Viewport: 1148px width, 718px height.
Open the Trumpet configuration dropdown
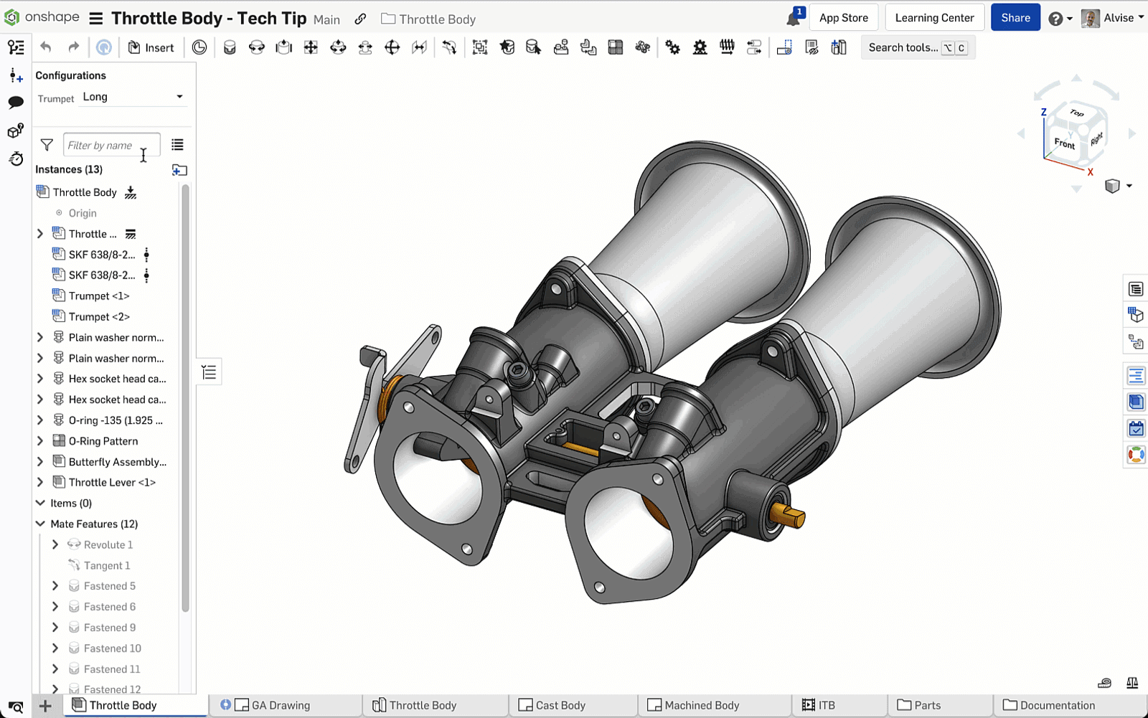point(133,97)
